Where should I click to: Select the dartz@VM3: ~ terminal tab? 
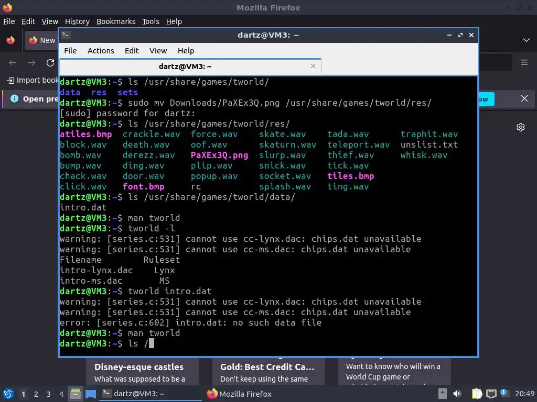tap(190, 66)
